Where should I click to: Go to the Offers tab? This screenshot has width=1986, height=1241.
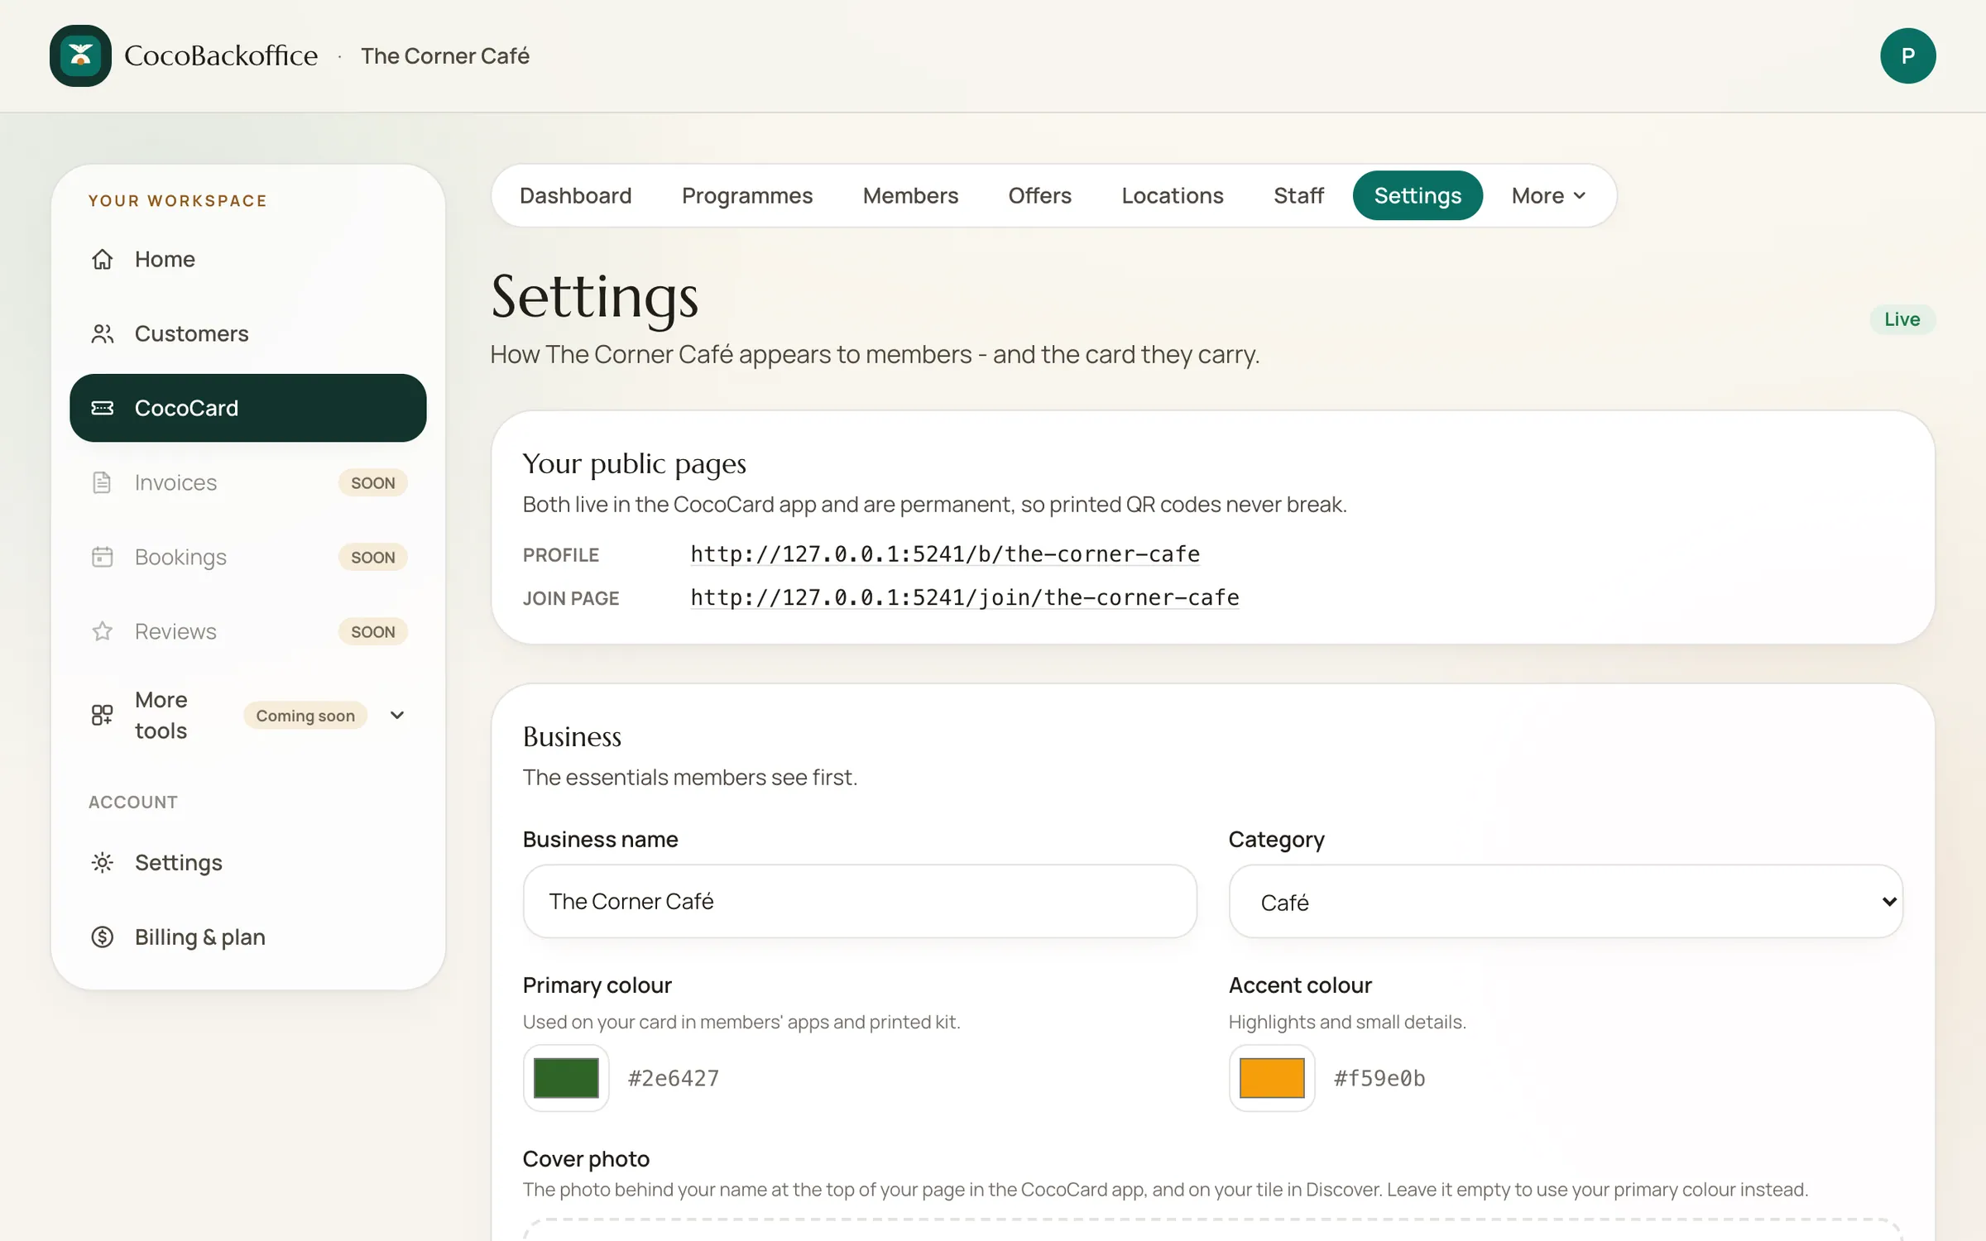coord(1039,195)
